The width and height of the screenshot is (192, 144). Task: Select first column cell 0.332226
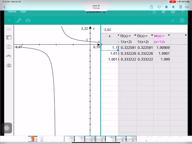(x=128, y=54)
